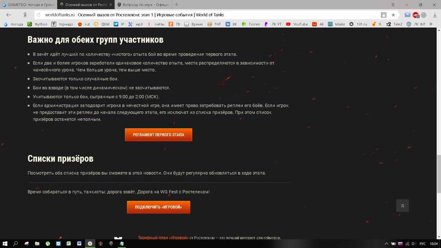
Task: Open the 'IP' bookmark
Action: coord(119,24)
